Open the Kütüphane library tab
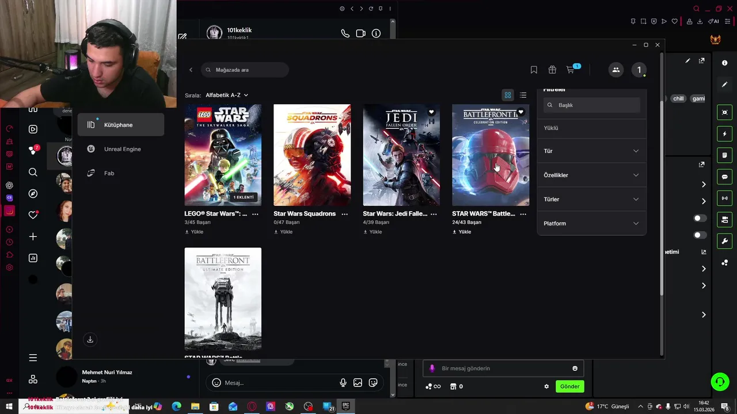The image size is (737, 414). click(121, 125)
